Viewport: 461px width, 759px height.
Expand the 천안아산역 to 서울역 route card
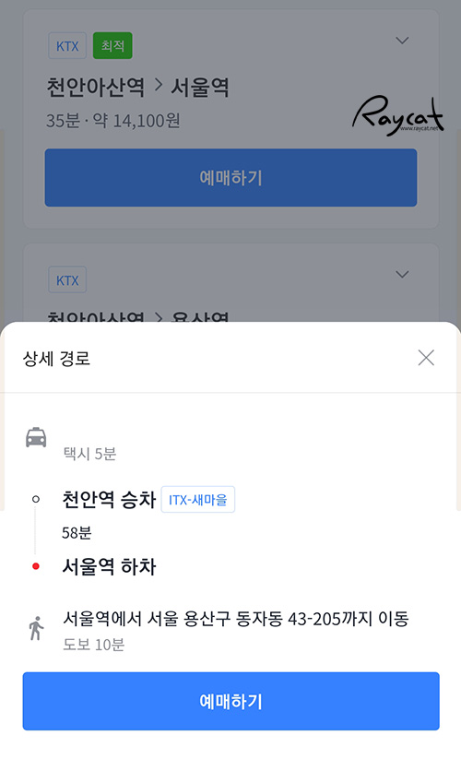pyautogui.click(x=402, y=41)
